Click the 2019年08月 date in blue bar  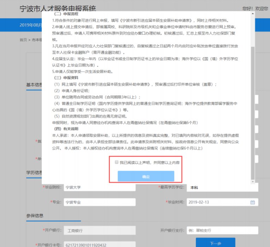point(31,25)
